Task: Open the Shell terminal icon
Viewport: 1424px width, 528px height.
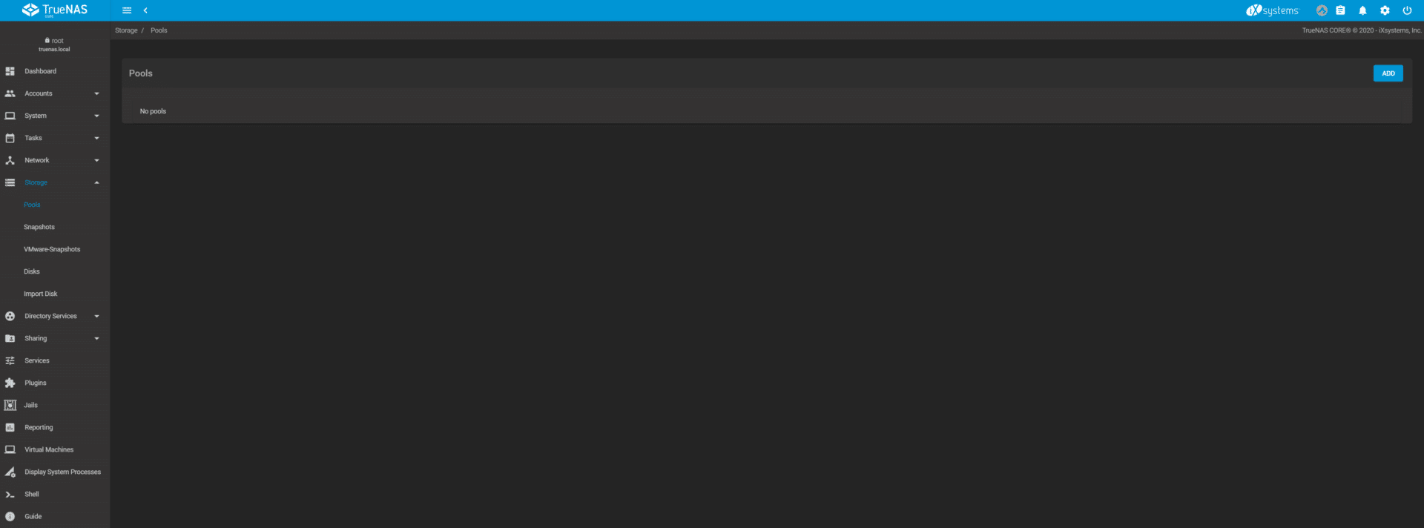Action: (10, 495)
